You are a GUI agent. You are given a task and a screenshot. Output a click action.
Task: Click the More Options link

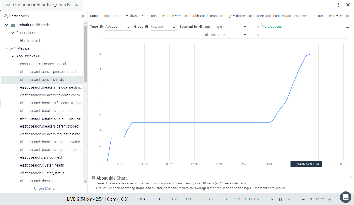pyautogui.click(x=272, y=27)
